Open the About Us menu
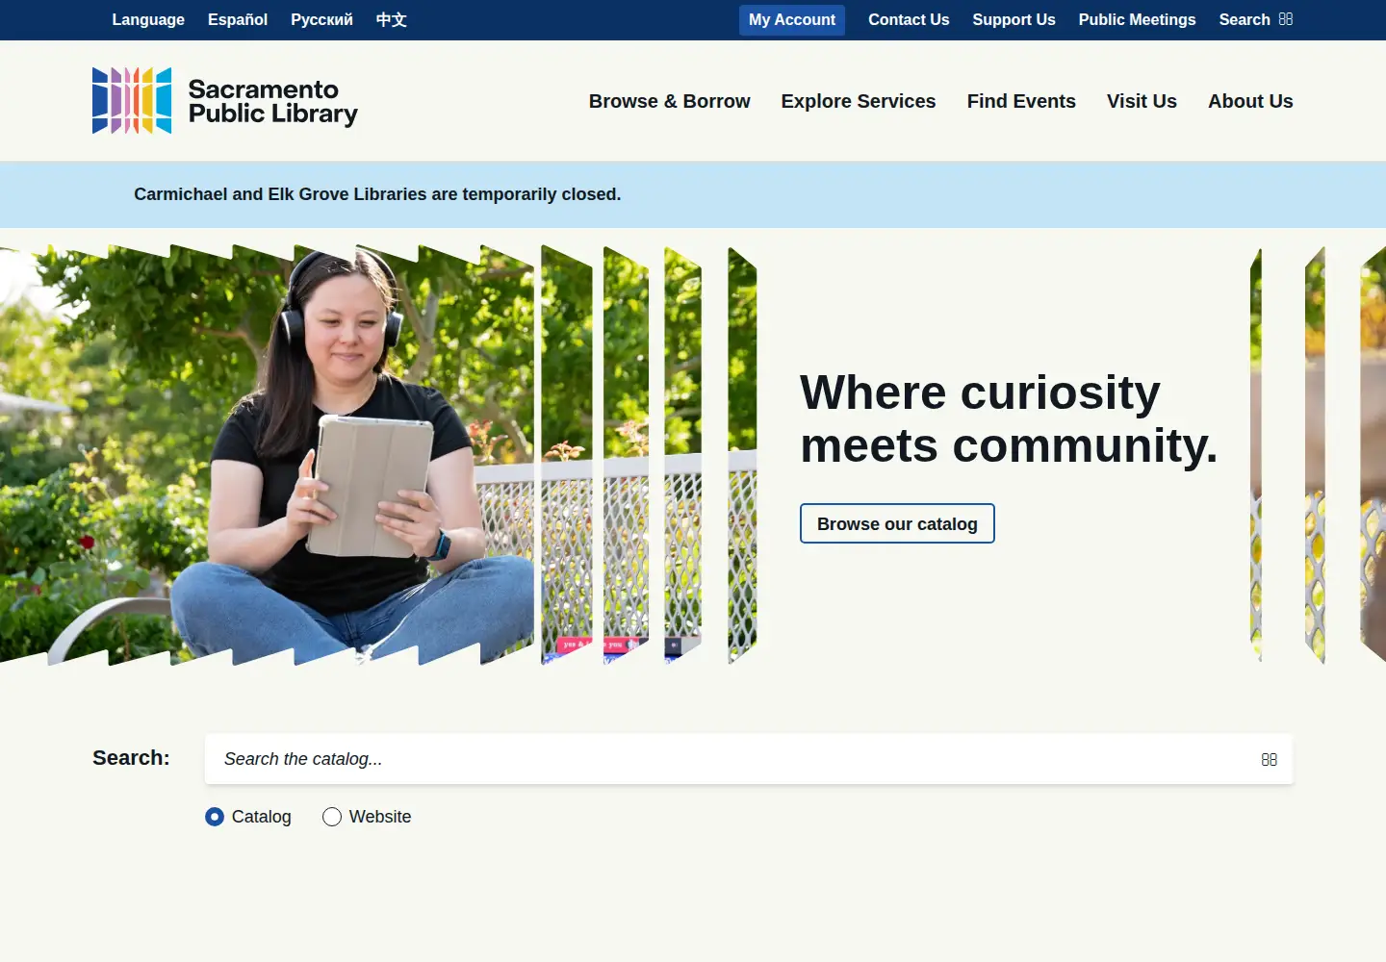Viewport: 1386px width, 962px height. point(1250,101)
